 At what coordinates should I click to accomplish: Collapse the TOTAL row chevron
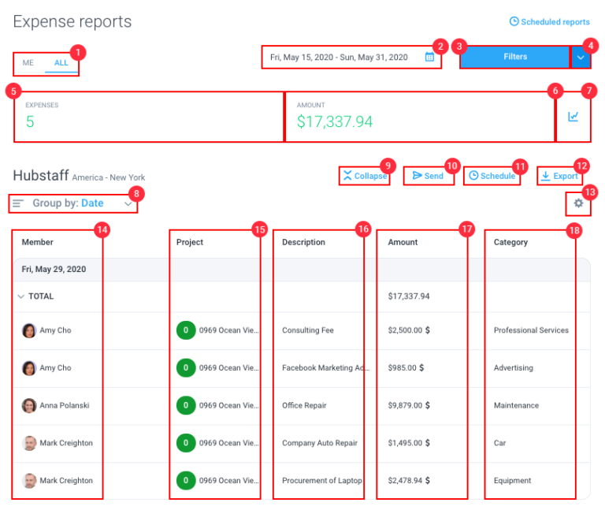pyautogui.click(x=20, y=296)
